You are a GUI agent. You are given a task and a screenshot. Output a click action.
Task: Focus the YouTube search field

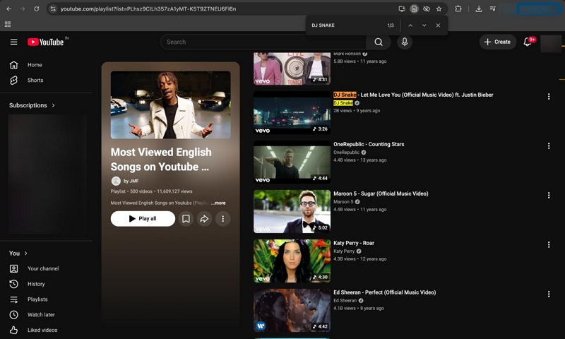(x=263, y=42)
